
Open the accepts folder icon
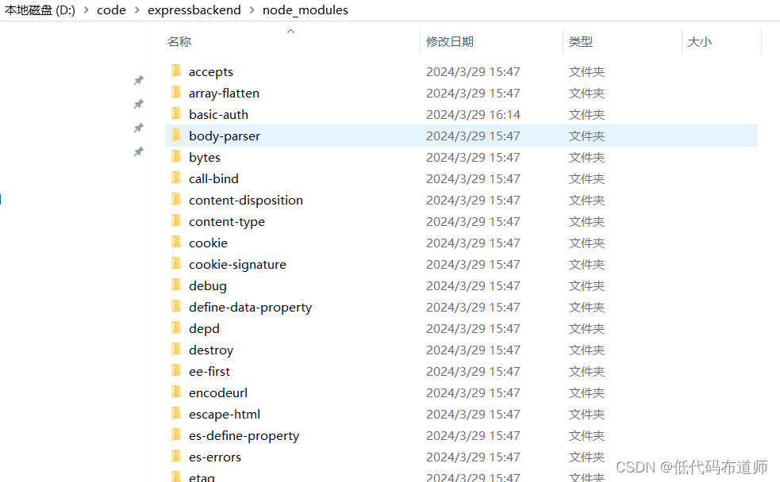point(176,71)
